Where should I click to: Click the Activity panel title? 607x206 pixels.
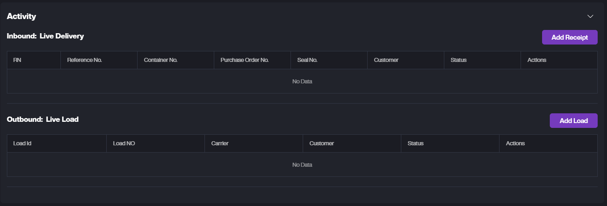(x=22, y=17)
